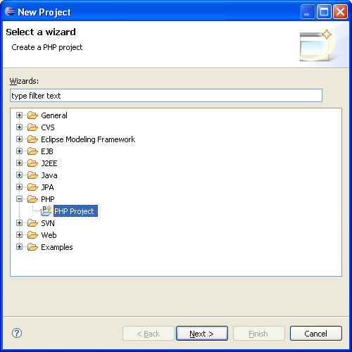Image resolution: width=352 pixels, height=352 pixels.
Task: Click the Next button
Action: [x=202, y=333]
